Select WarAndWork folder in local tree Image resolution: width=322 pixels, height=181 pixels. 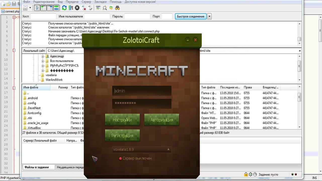54,80
